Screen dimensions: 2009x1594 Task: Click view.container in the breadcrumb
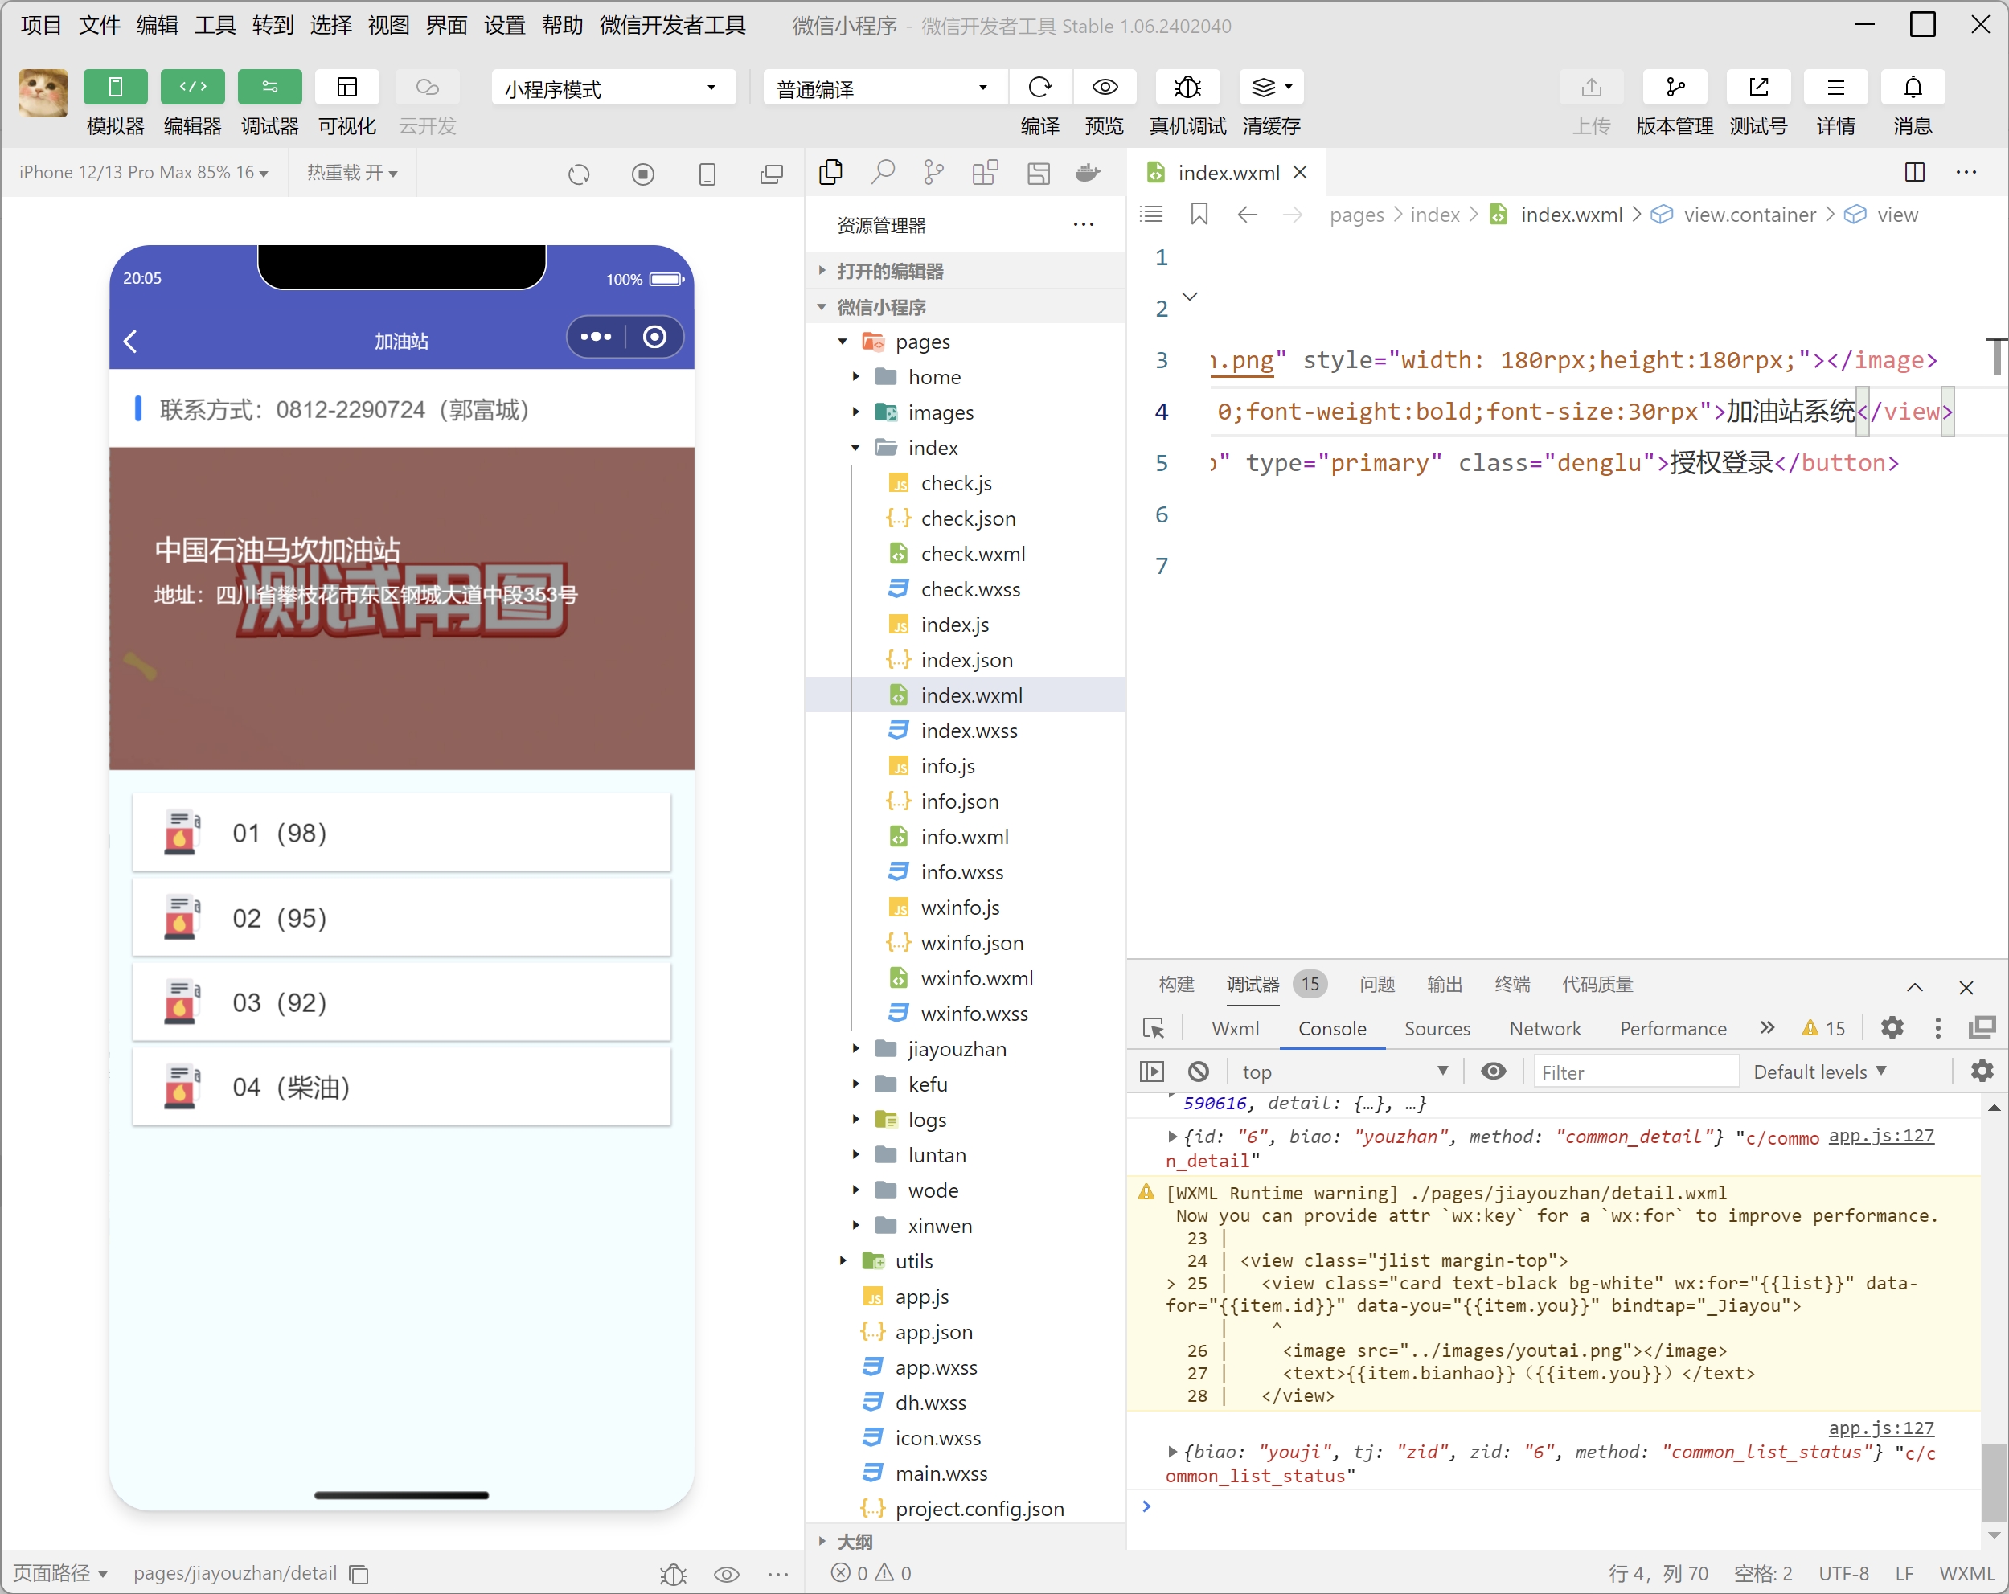tap(1749, 215)
